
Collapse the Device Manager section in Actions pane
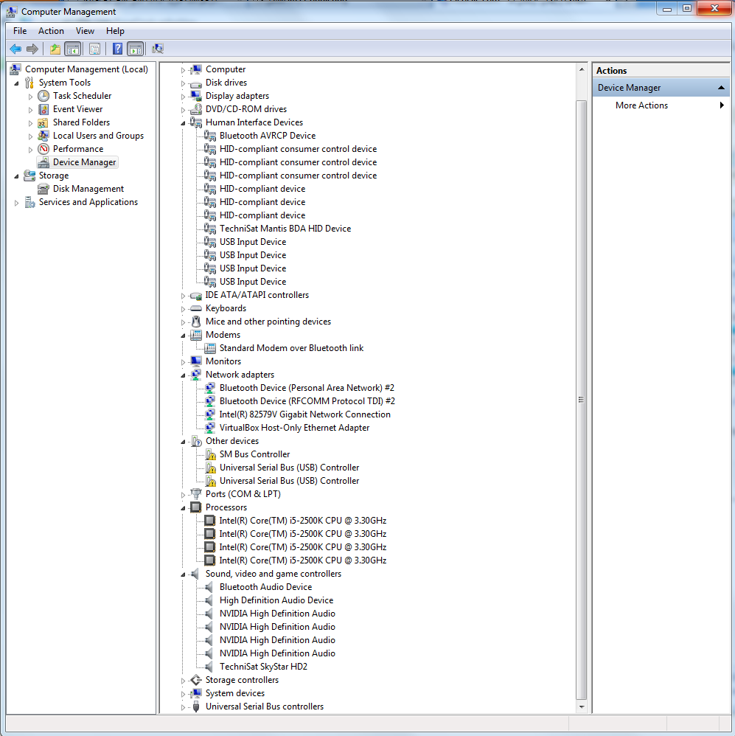tap(722, 88)
